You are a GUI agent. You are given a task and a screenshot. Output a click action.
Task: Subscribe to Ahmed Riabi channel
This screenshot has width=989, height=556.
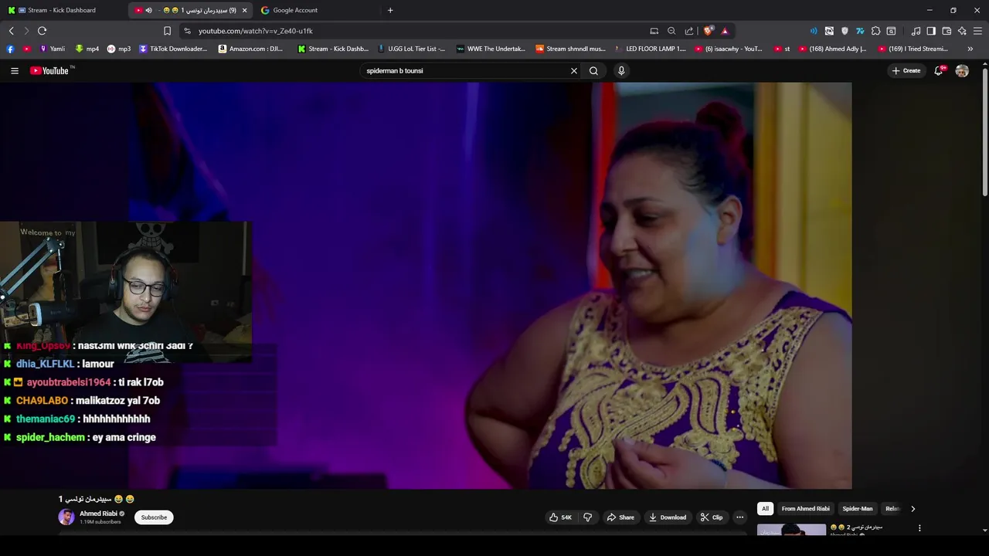pos(154,517)
